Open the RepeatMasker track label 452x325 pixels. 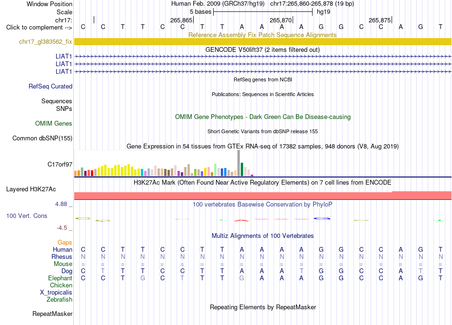pos(52,314)
